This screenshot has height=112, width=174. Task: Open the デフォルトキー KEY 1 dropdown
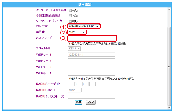coord(74,49)
